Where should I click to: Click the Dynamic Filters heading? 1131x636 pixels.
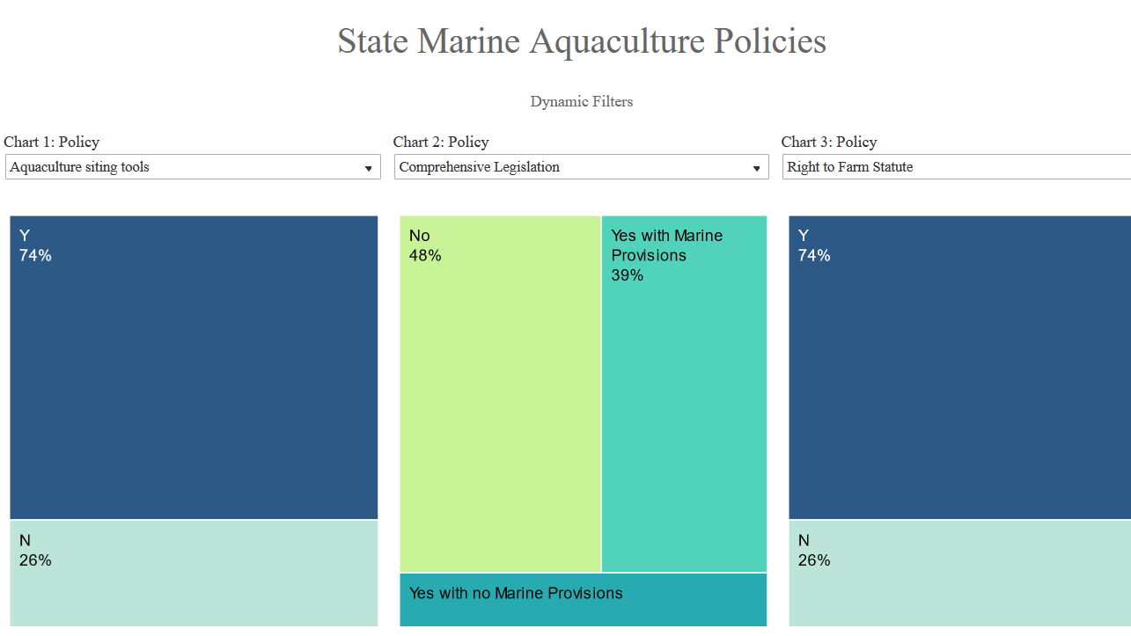coord(581,101)
